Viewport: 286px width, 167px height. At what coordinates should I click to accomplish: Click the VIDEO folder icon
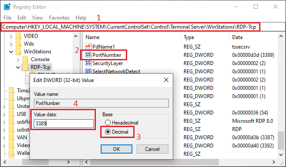18,36
